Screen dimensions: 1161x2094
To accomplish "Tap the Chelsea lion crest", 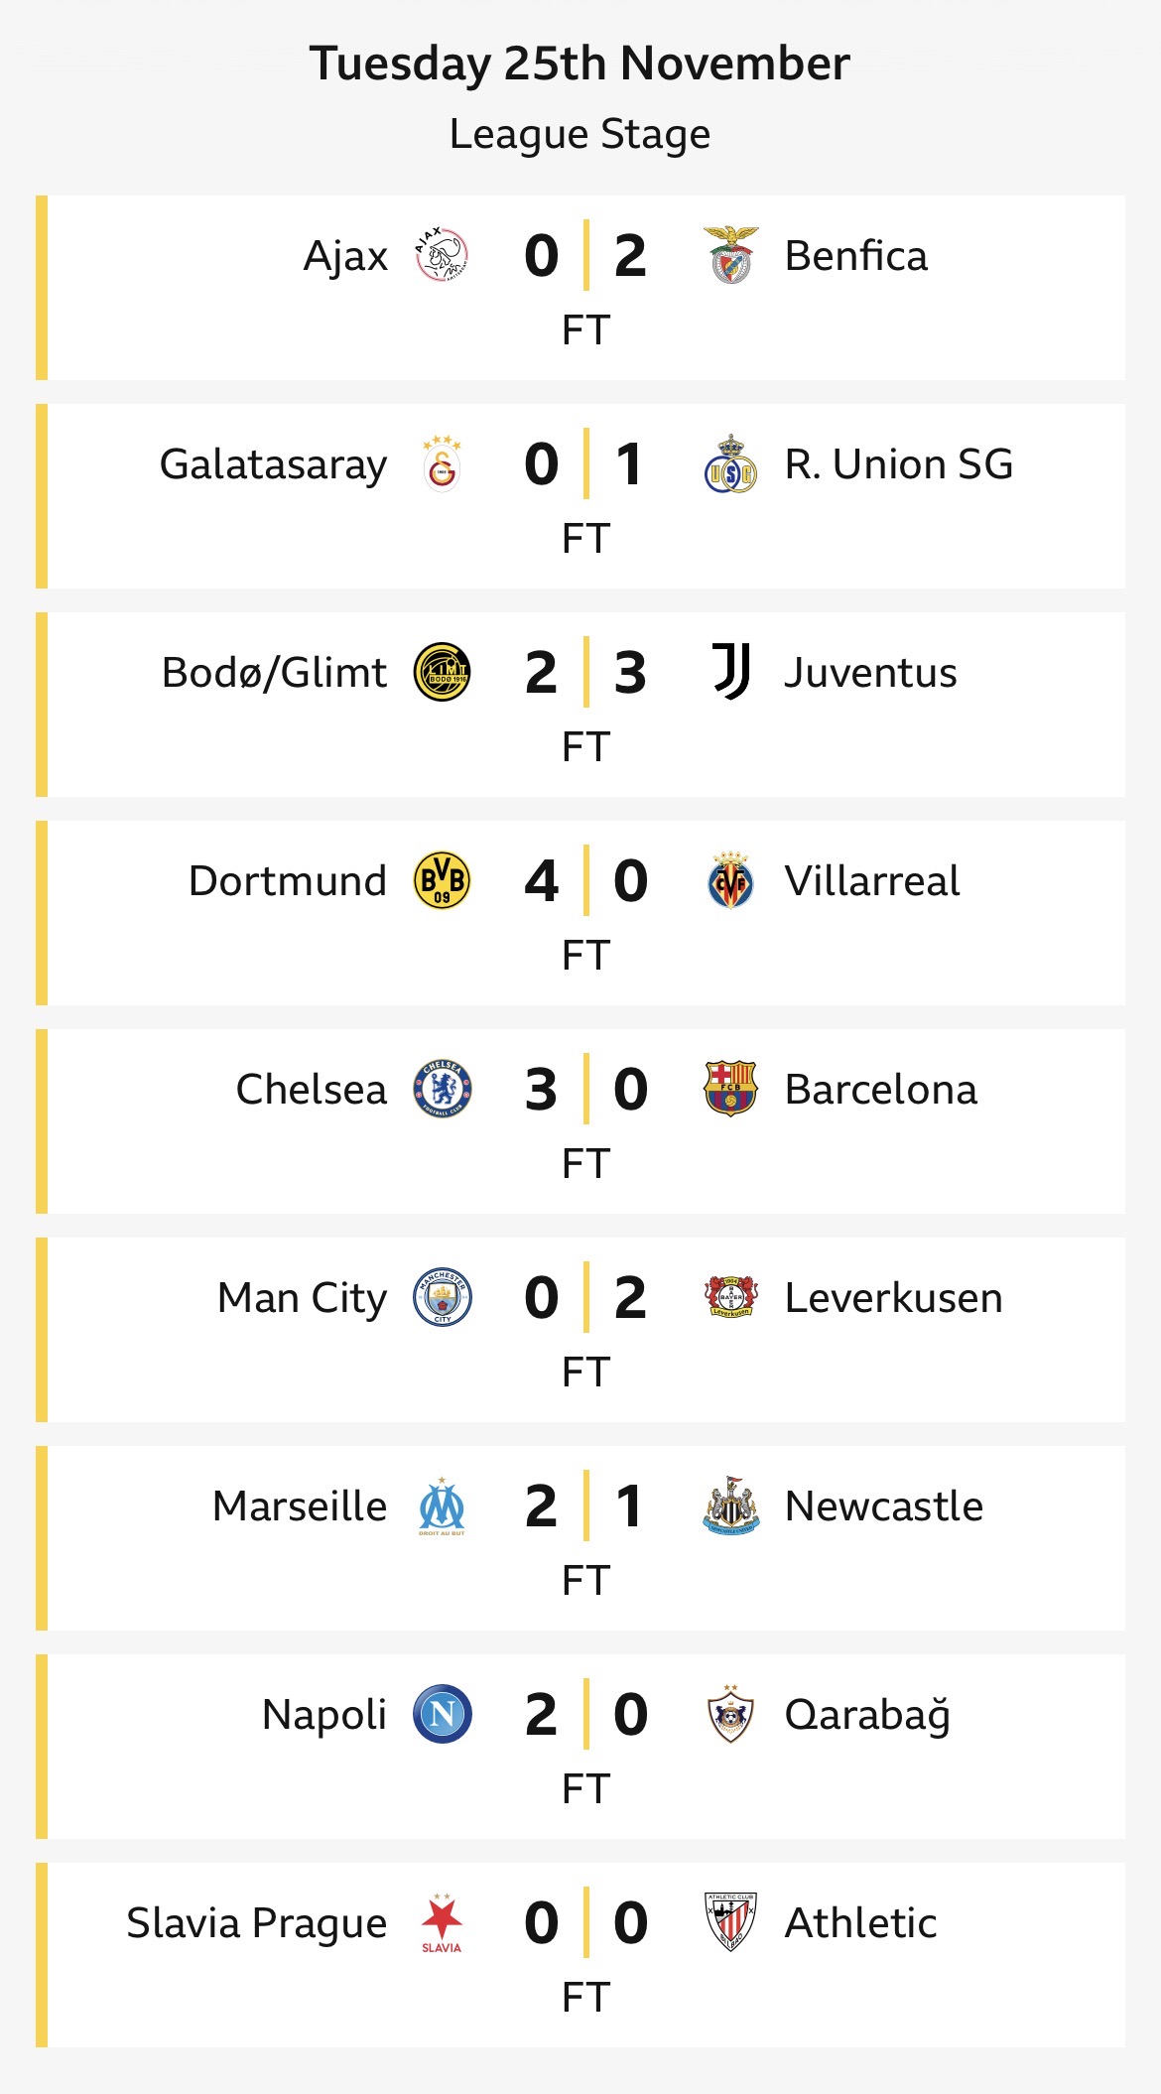I will pos(442,1089).
